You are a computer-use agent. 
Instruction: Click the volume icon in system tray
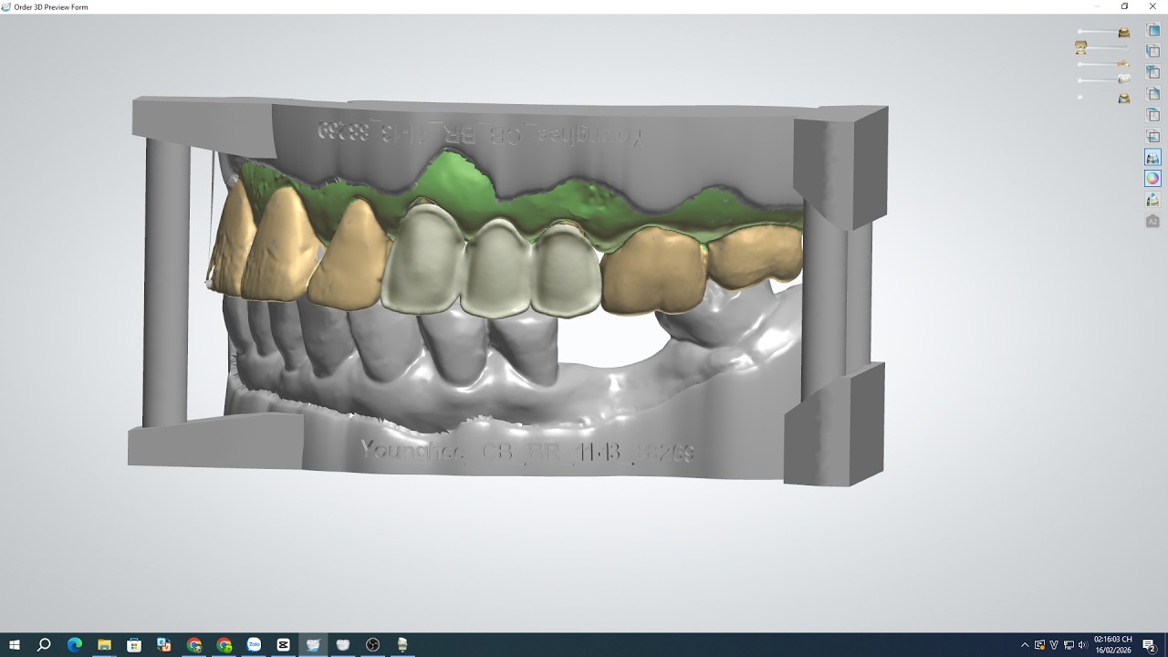(1083, 645)
